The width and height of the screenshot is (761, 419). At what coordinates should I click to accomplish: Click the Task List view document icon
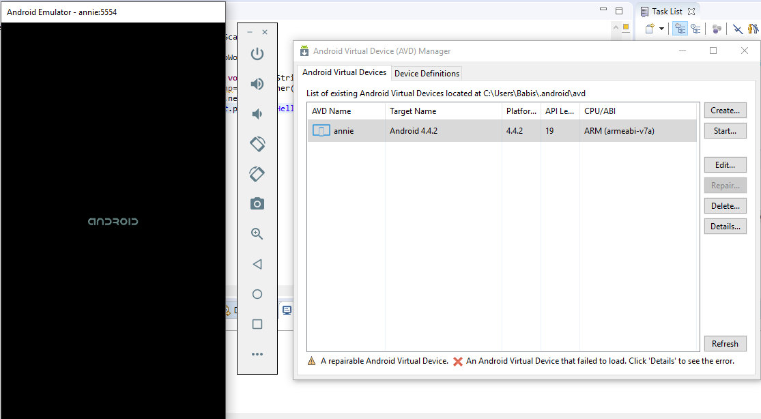[644, 12]
